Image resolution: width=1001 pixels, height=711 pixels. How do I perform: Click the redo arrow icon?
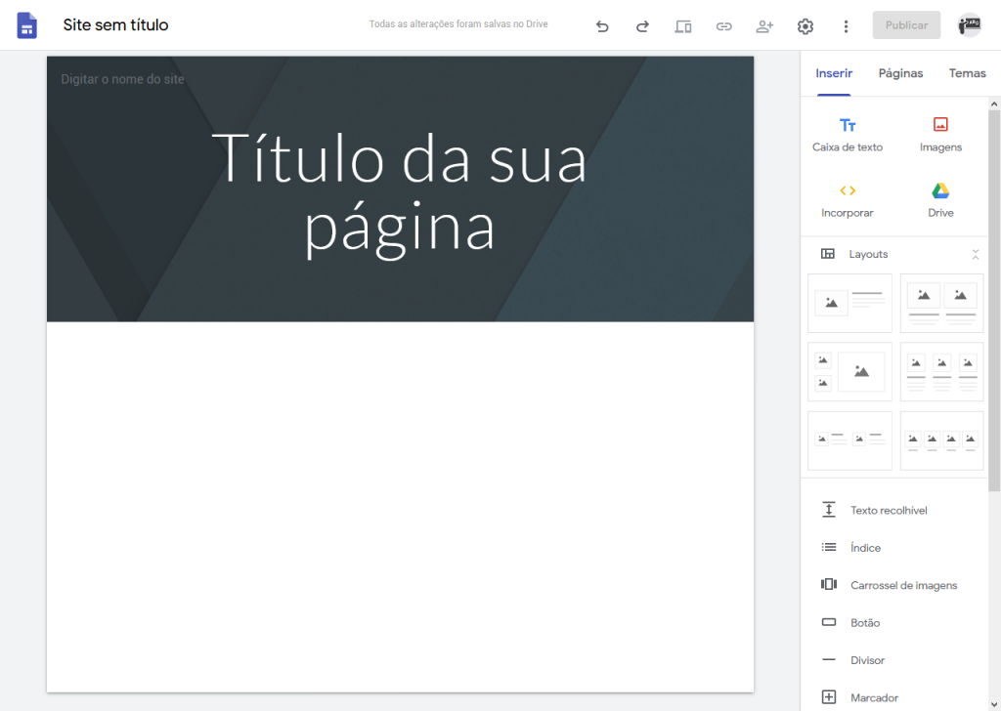tap(642, 26)
